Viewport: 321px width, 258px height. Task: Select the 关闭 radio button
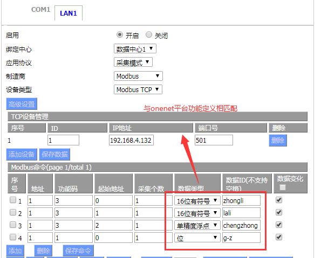[x=149, y=35]
